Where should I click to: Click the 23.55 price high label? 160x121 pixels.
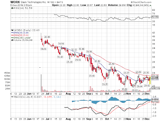(138, 72)
